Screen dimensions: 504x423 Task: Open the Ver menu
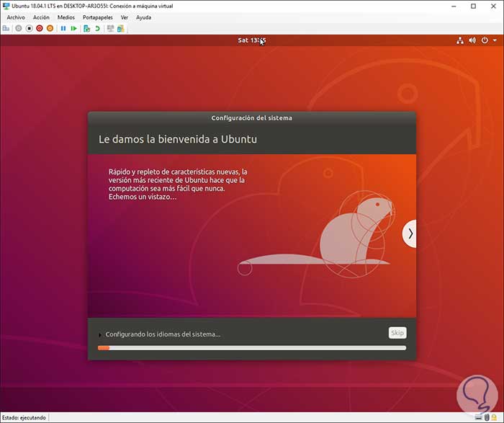click(x=125, y=17)
